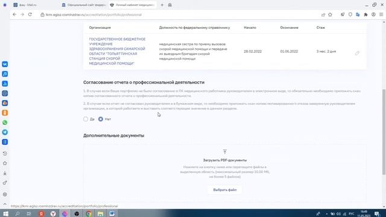Switch to the 'Официальный сайт' tab
The image size is (386, 217).
coord(84,5)
